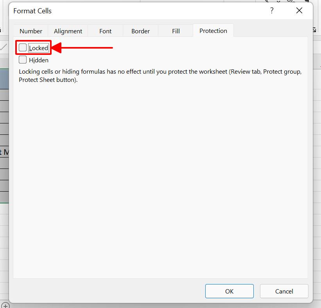Click the red arrow pointing at Locked

point(82,48)
